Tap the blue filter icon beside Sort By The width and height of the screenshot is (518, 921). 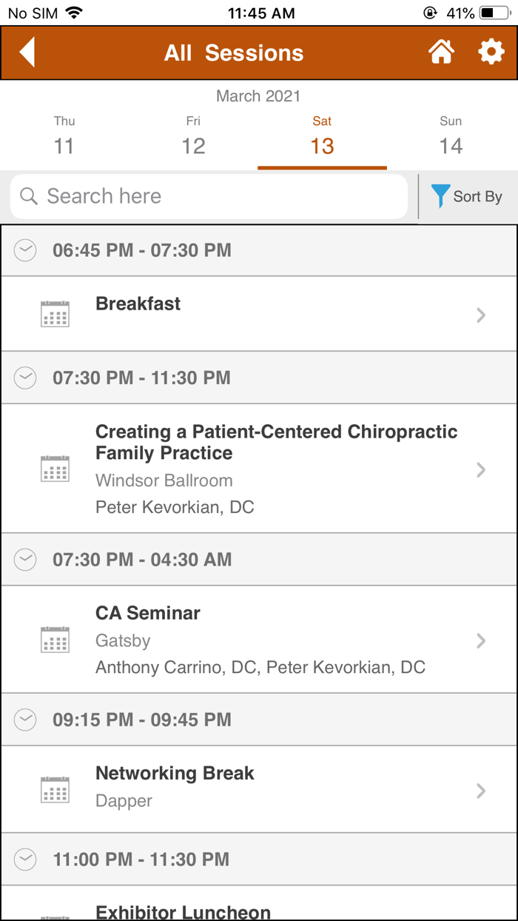click(440, 196)
